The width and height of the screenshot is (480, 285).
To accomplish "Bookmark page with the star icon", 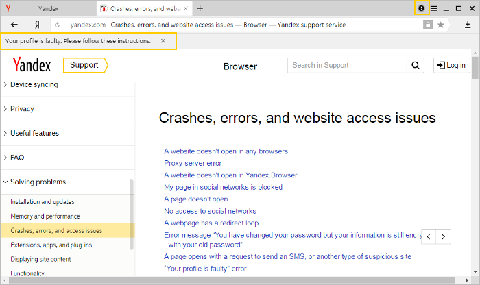I will tap(440, 25).
